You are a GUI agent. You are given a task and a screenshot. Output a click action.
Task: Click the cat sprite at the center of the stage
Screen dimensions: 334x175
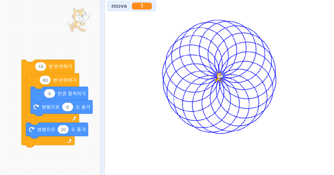[x=219, y=77]
